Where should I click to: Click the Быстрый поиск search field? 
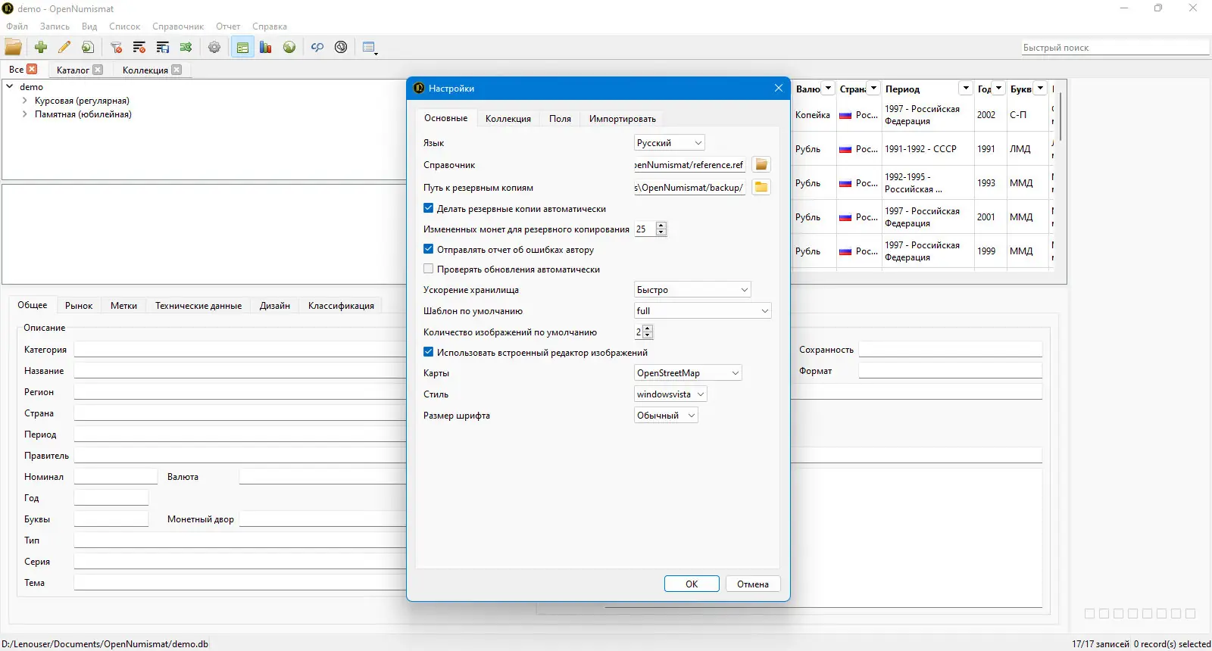1115,48
